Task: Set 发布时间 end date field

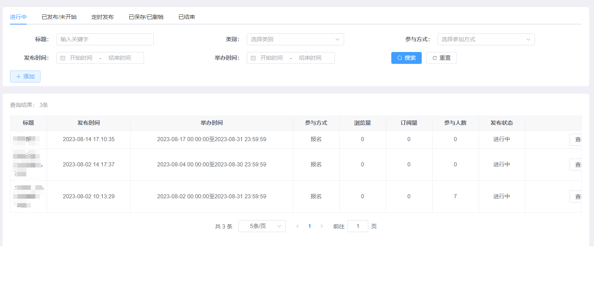Action: [120, 58]
